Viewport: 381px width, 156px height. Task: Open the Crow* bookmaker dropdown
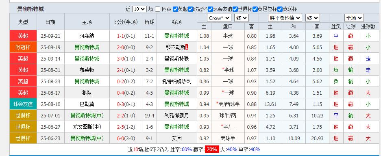pyautogui.click(x=219, y=18)
